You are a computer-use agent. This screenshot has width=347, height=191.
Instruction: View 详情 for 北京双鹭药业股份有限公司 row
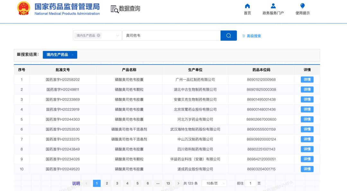tap(307, 109)
